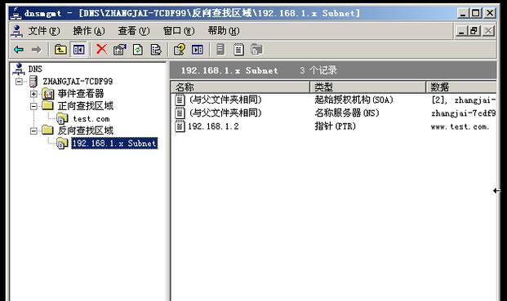This screenshot has width=507, height=301.
Task: Click the Help question mark icon
Action: tap(180, 50)
